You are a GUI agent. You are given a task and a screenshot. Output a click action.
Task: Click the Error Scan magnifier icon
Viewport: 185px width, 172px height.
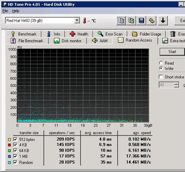click(100, 34)
